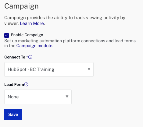Open the Connect To dropdown
Image resolution: width=143 pixels, height=127 pixels.
49,69
